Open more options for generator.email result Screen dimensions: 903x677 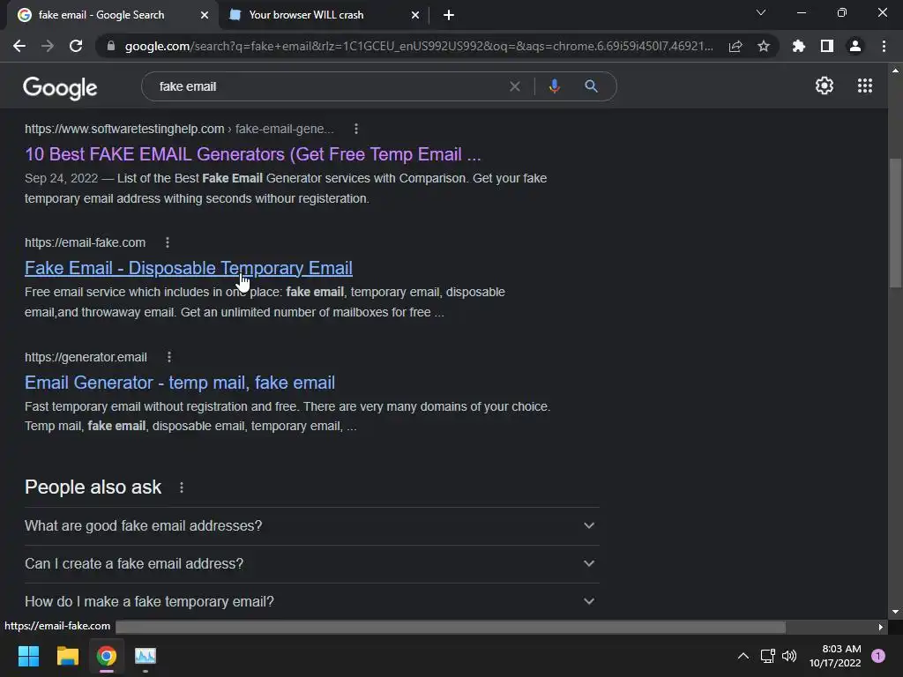coord(169,357)
